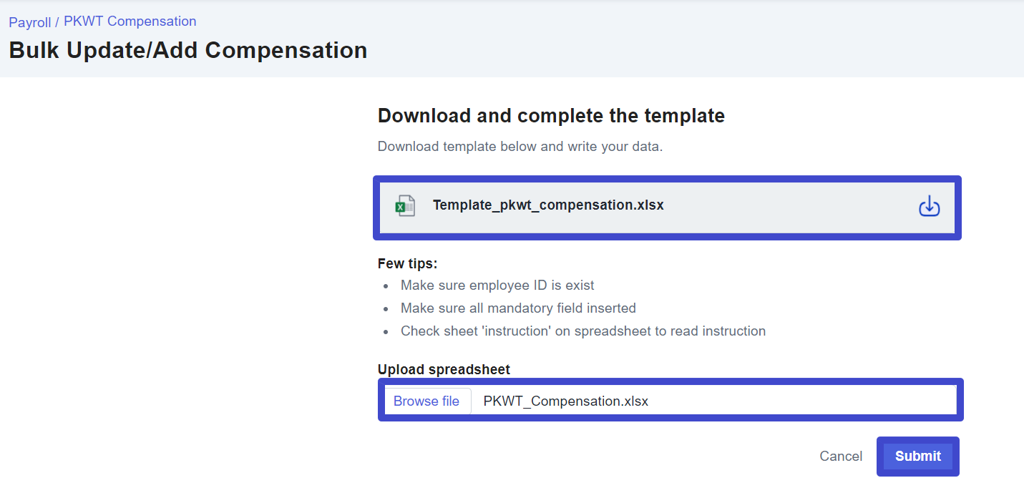Select the Few tips label
Screen dimensions: 1024x483
tap(407, 264)
